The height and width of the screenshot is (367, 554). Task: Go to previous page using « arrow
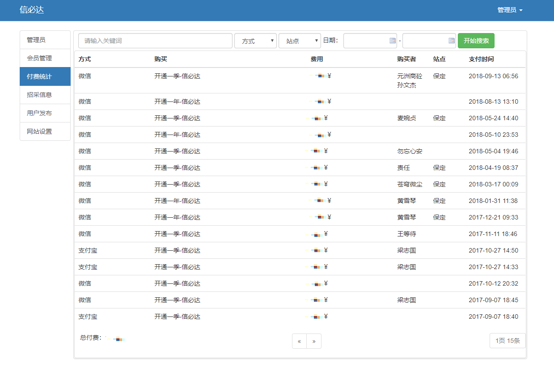[299, 341]
